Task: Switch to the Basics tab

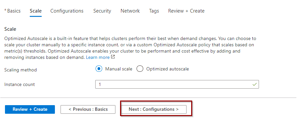Action: pyautogui.click(x=12, y=11)
